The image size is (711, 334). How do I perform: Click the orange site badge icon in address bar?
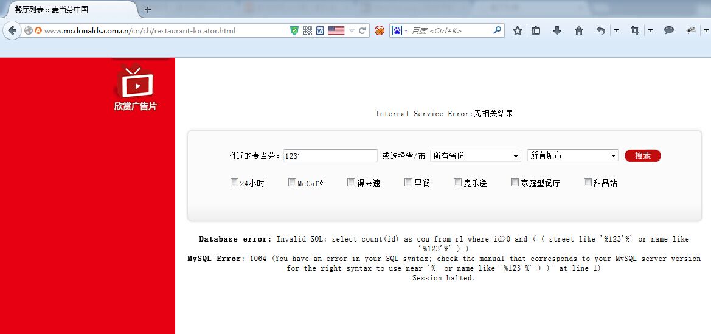[x=38, y=31]
